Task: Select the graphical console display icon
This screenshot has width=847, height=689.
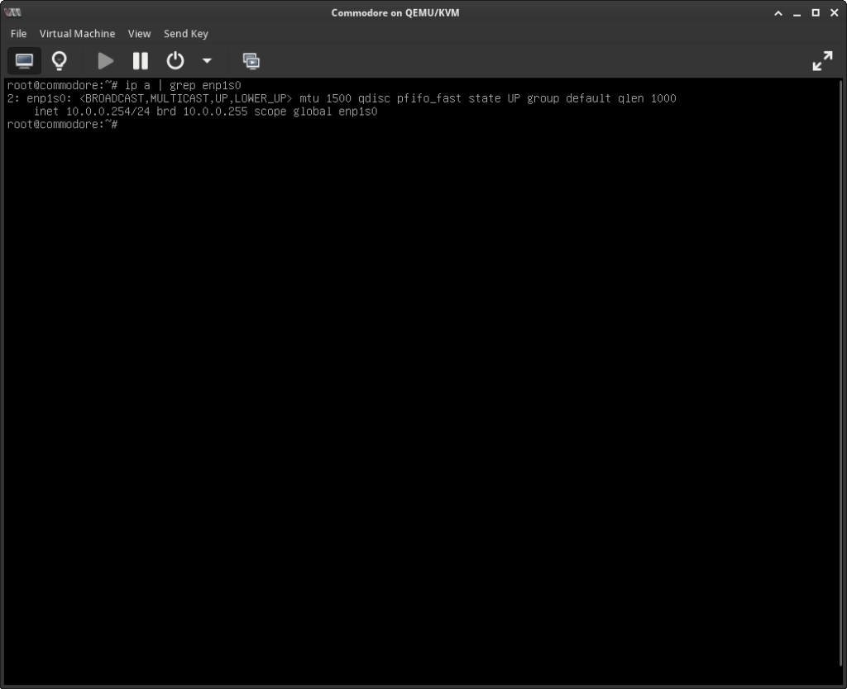Action: (23, 60)
